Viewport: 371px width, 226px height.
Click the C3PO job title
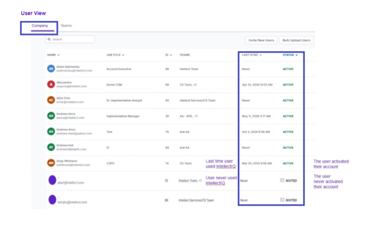[x=110, y=163]
